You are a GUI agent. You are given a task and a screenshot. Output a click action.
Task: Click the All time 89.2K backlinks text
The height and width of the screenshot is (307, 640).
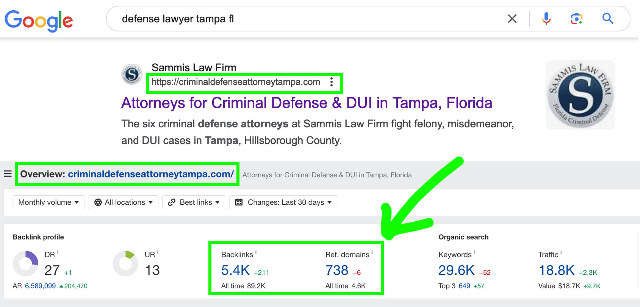tap(243, 286)
